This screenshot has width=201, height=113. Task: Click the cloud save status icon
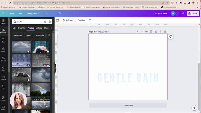pyautogui.click(x=59, y=13)
